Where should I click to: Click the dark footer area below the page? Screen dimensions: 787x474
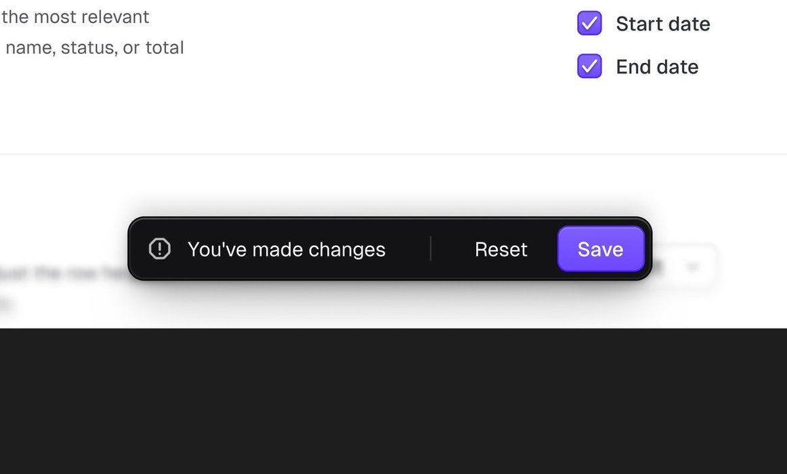point(393,406)
